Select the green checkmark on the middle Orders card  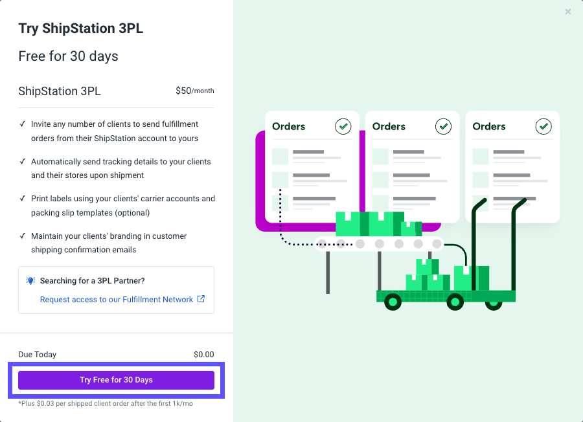pos(443,126)
